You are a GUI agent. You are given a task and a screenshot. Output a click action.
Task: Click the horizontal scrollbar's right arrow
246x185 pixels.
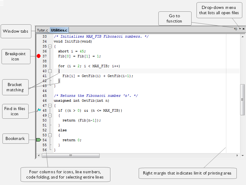[x=237, y=156]
